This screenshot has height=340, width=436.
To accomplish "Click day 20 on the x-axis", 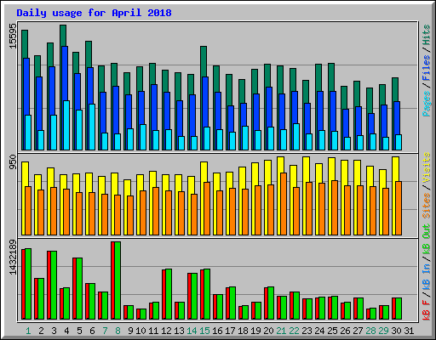I will [x=268, y=331].
